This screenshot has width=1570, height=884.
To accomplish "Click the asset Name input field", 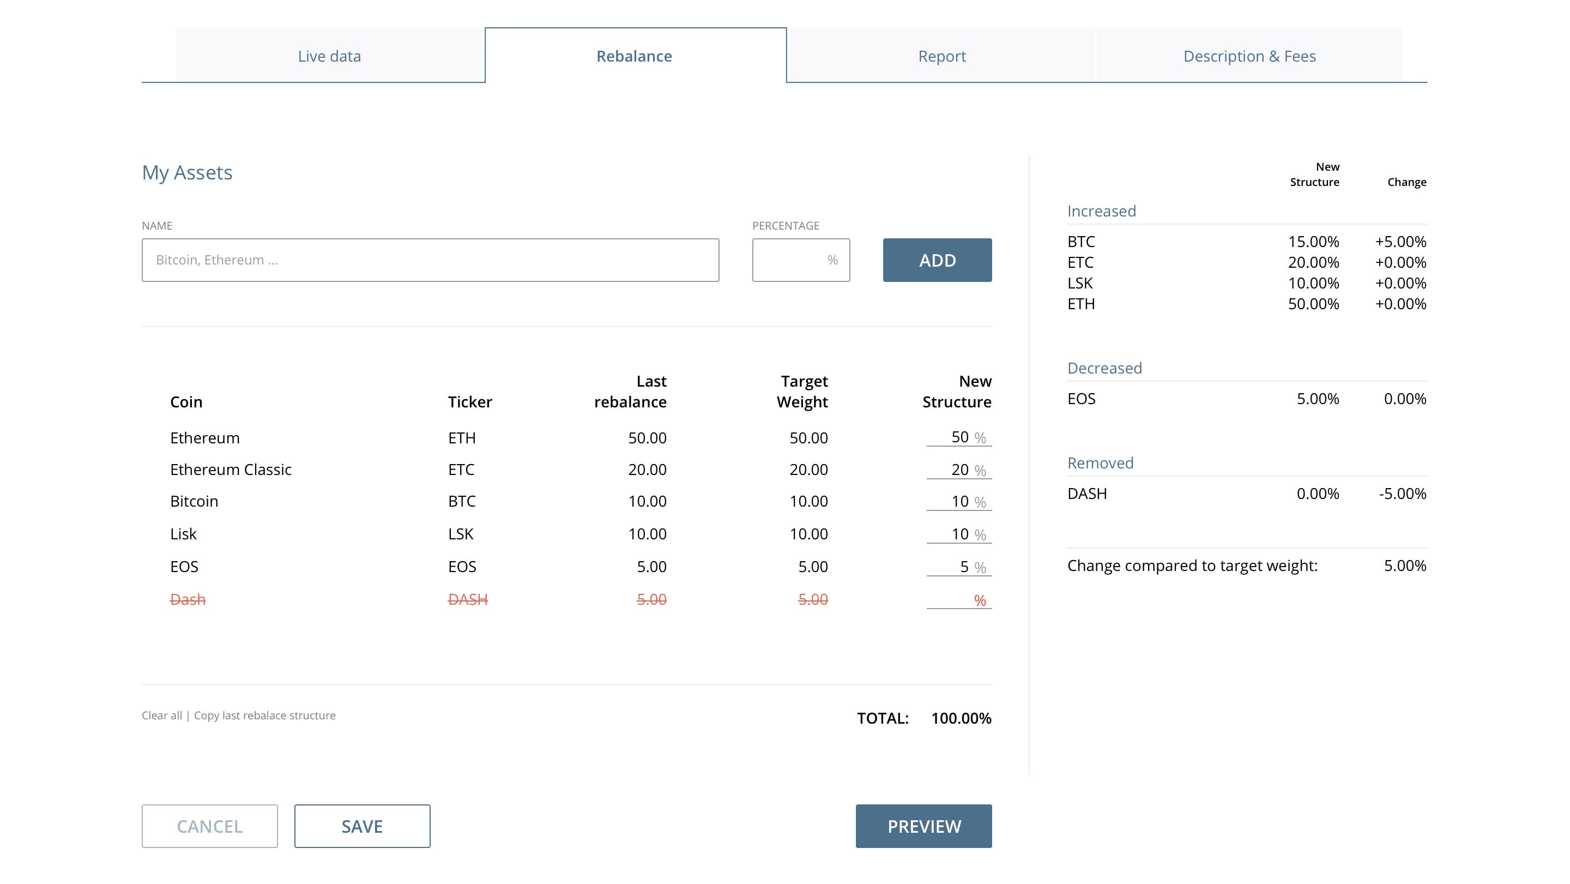I will pos(430,260).
